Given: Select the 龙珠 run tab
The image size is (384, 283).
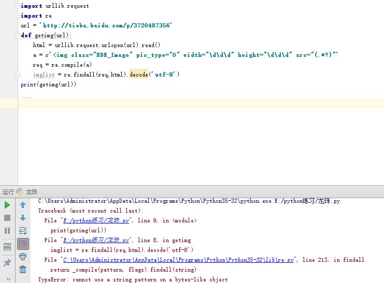Looking at the screenshot, I should (31, 191).
